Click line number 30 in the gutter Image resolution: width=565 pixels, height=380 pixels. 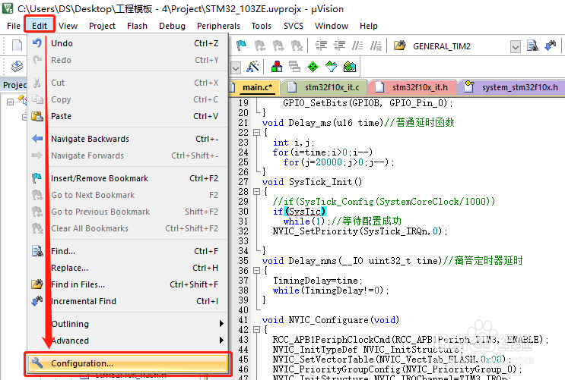243,212
